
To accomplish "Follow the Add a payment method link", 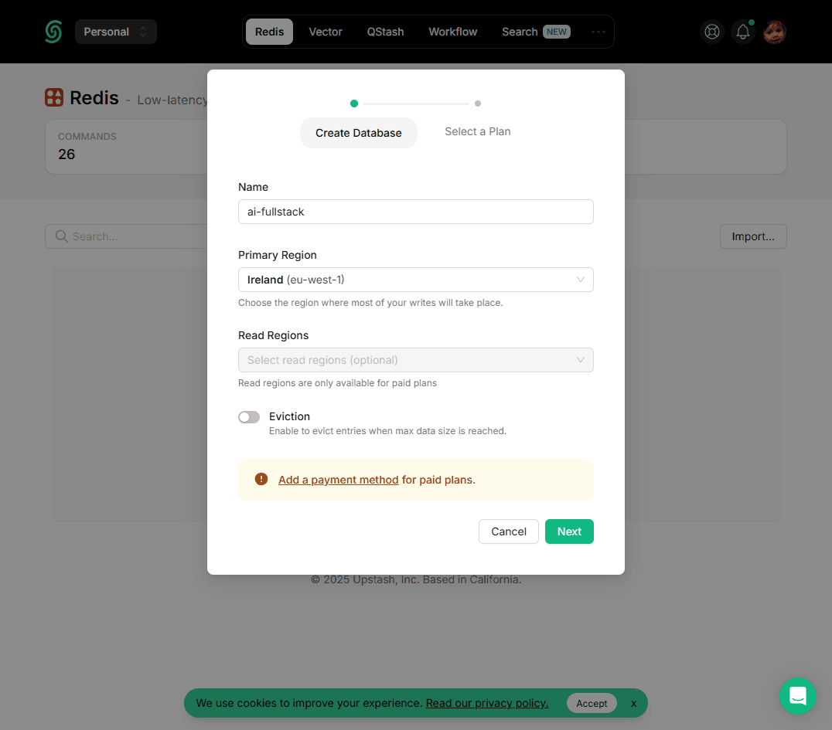I will 338,480.
